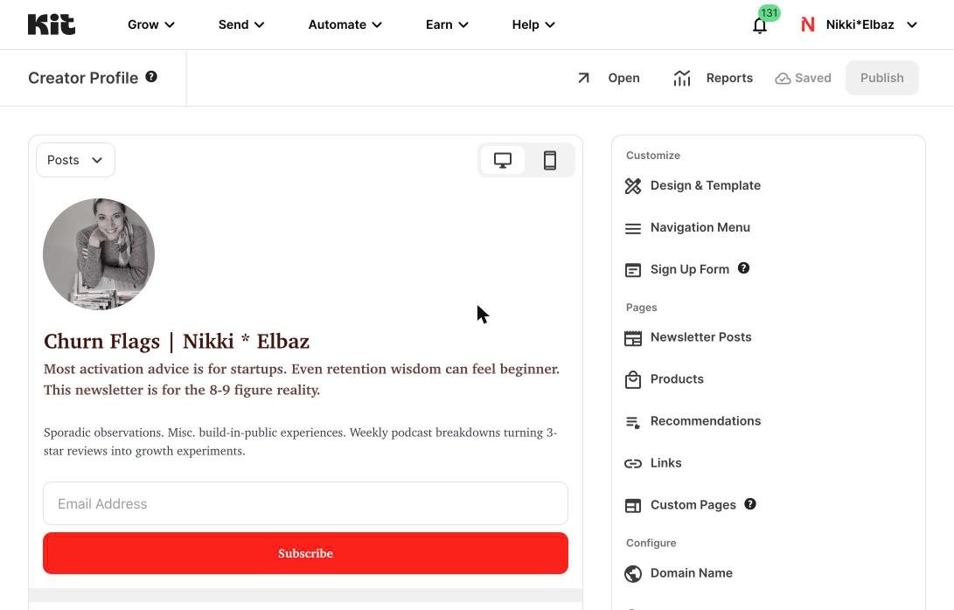
Task: Open Links page settings
Action: coord(665,463)
